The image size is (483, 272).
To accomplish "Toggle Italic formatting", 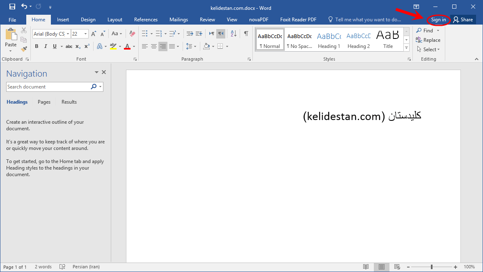I will pyautogui.click(x=46, y=46).
